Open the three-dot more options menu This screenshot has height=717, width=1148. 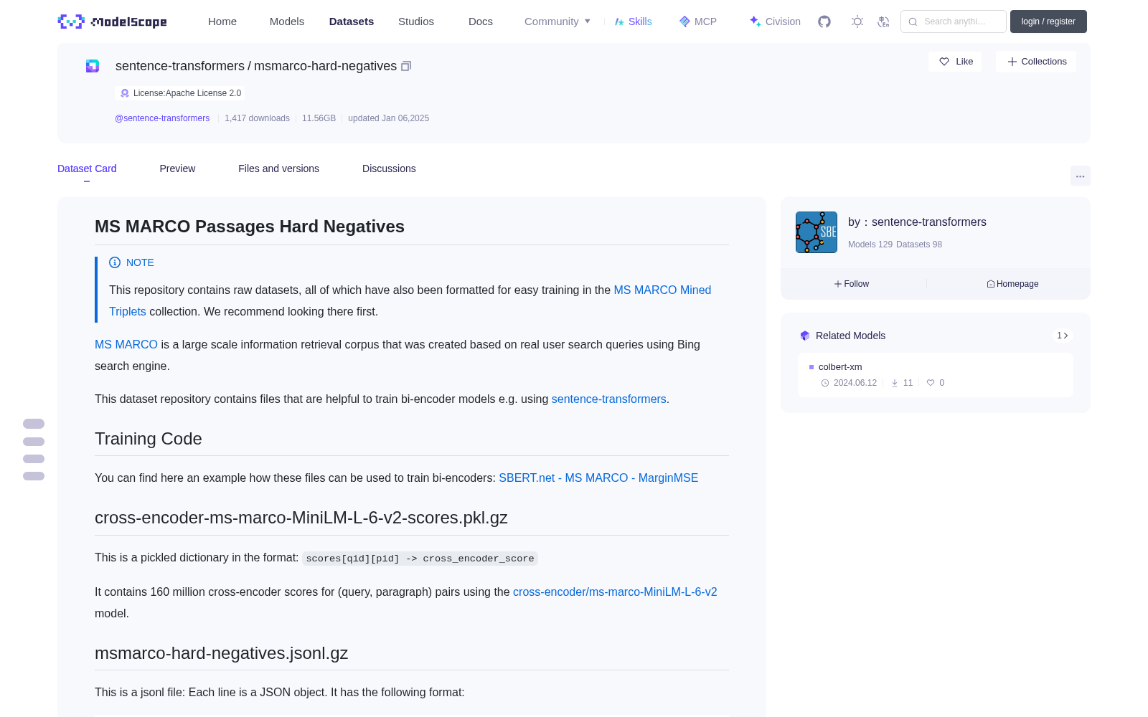[1080, 176]
